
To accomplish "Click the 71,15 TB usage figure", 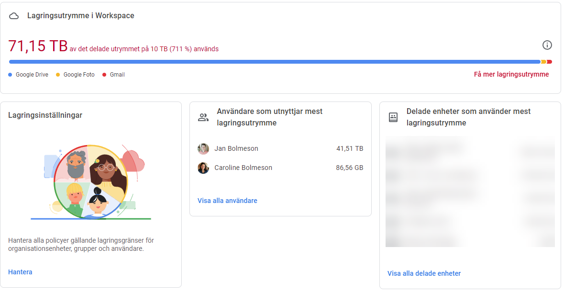I will [38, 46].
